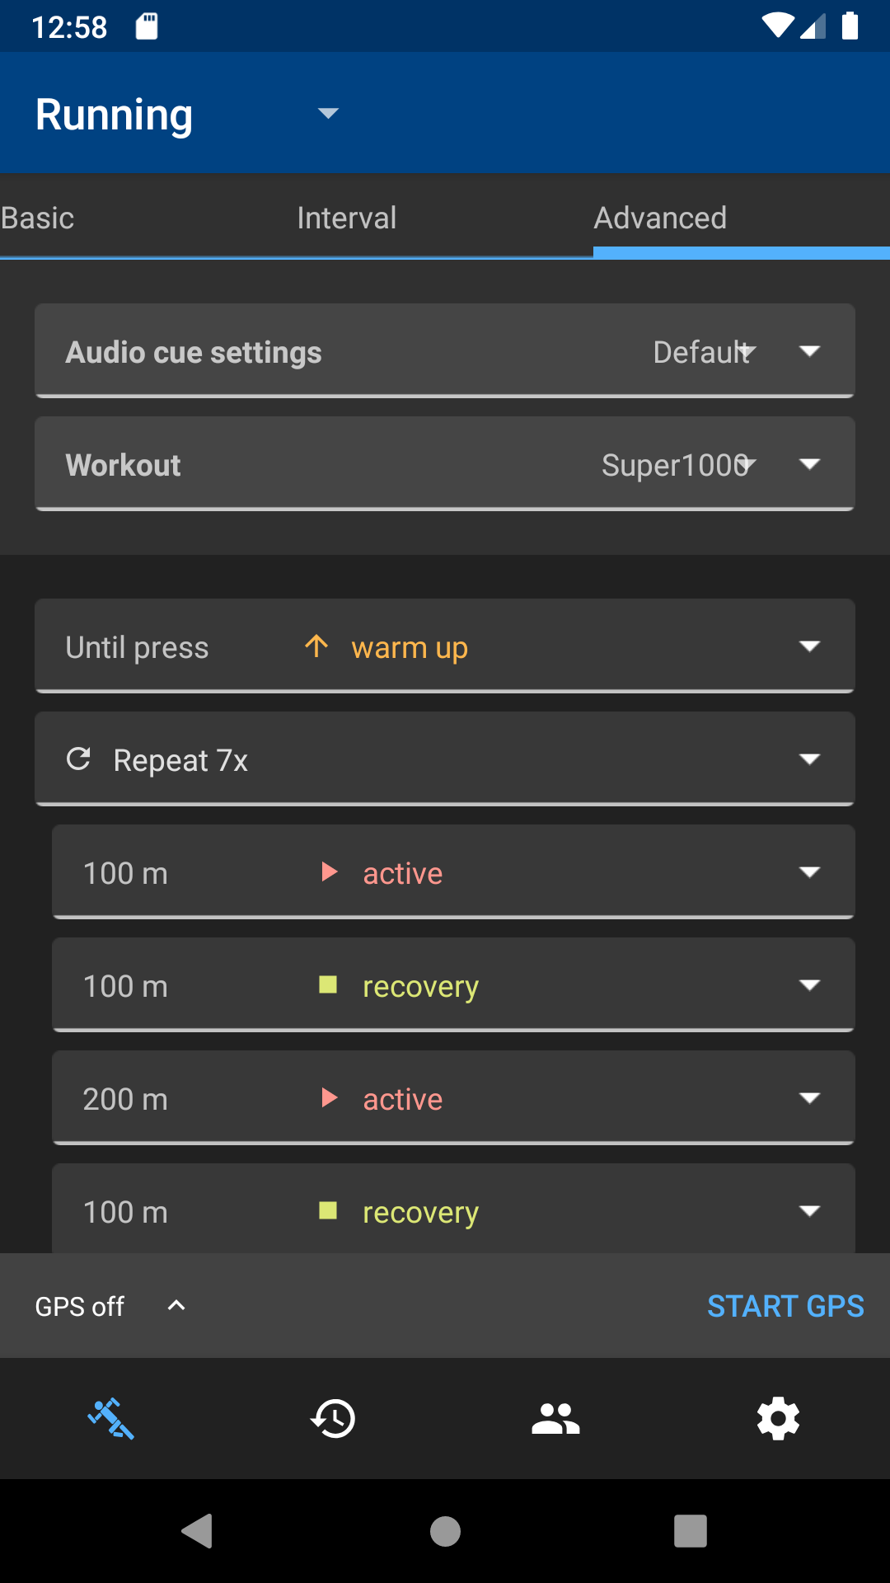The width and height of the screenshot is (890, 1583).
Task: Tap the Repeat 7x loop icon
Action: coord(78,759)
